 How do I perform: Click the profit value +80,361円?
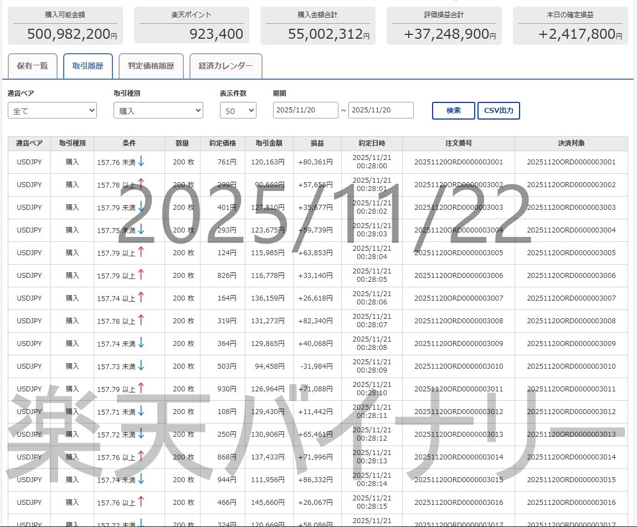tap(315, 162)
